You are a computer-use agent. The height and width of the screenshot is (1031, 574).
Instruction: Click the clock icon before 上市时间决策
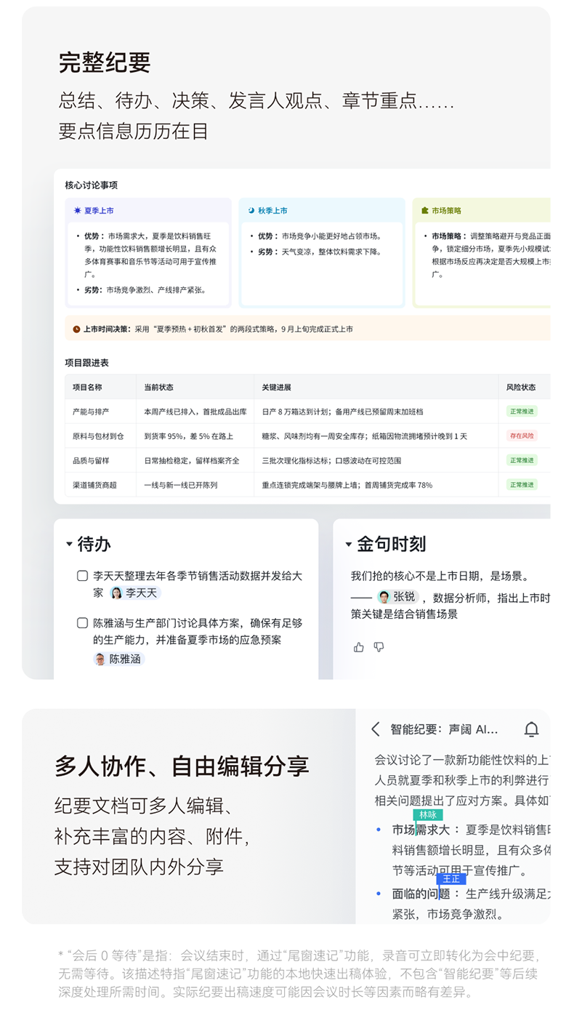76,329
